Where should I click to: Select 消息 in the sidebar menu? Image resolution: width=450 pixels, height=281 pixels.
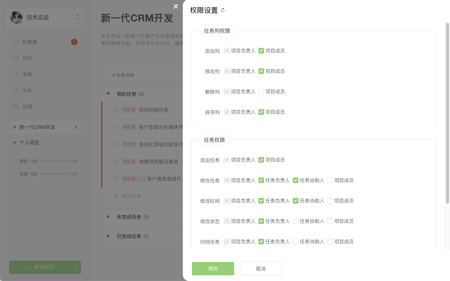[x=45, y=74]
